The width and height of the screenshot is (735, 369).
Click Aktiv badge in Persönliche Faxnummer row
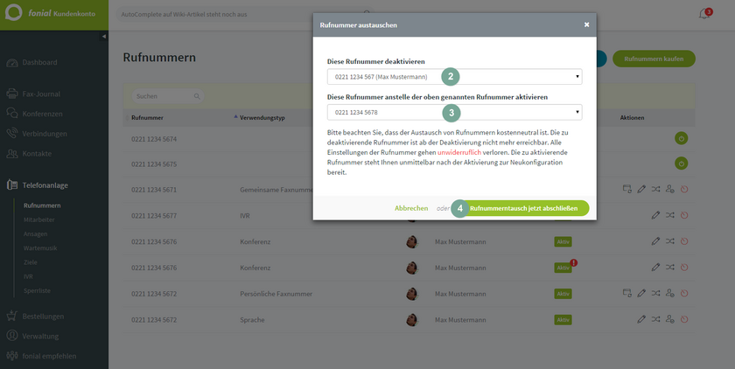[x=563, y=294]
